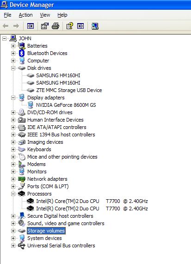
Task: Click the Back arrow toolbar icon
Action: pos(6,26)
